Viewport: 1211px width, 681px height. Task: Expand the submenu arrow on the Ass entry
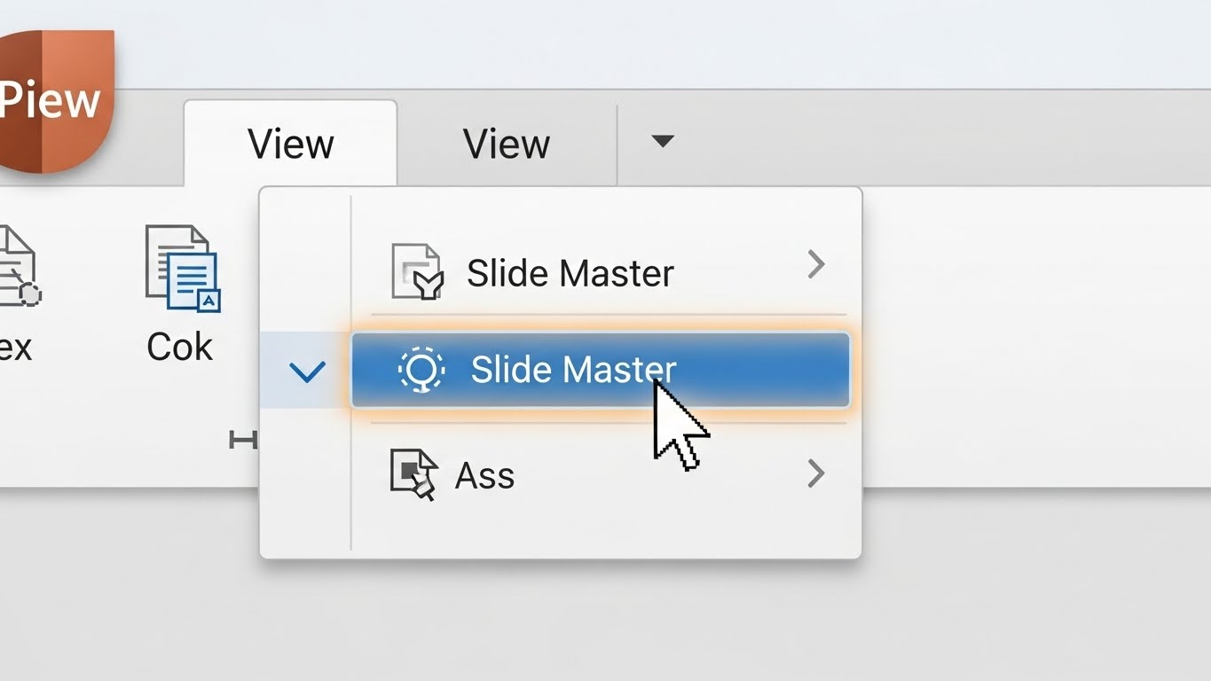click(816, 474)
